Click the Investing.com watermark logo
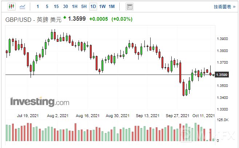The image size is (239, 148). pyautogui.click(x=40, y=101)
